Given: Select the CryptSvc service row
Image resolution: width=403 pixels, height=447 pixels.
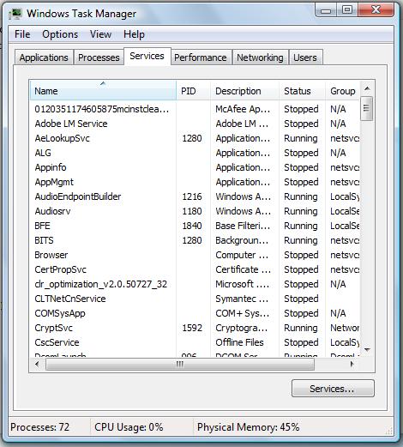Looking at the screenshot, I should pos(195,328).
